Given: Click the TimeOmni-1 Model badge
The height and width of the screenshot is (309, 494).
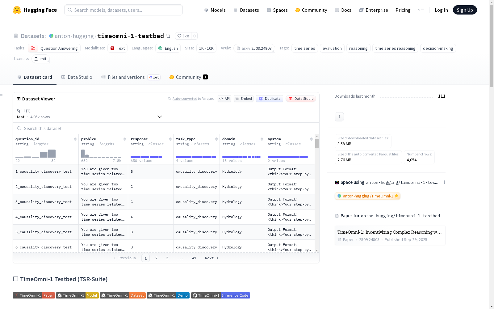Looking at the screenshot, I should coord(77,295).
